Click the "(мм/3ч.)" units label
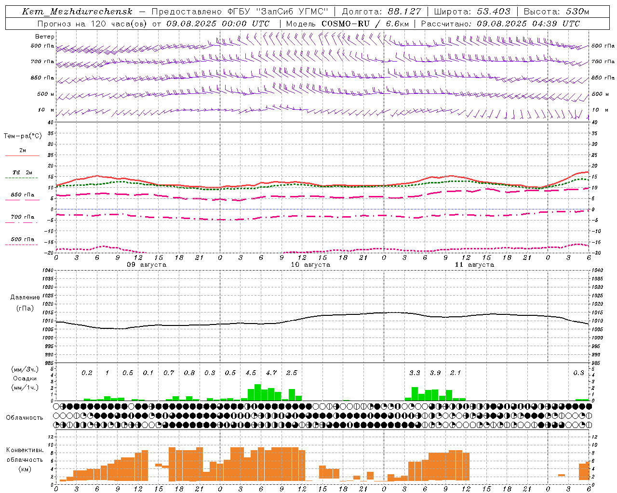617x493 pixels. 25,369
